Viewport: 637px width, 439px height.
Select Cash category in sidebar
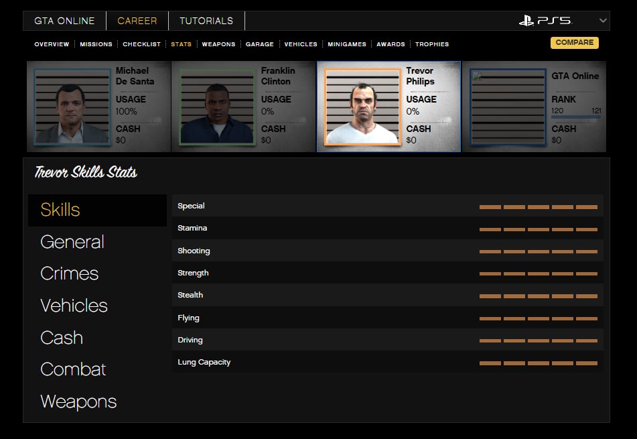pos(62,338)
